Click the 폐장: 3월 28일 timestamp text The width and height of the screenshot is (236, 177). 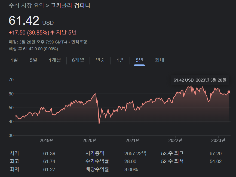coord(38,42)
